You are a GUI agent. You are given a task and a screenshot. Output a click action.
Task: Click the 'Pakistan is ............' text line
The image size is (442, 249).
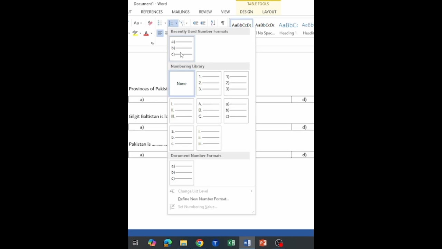(x=148, y=144)
